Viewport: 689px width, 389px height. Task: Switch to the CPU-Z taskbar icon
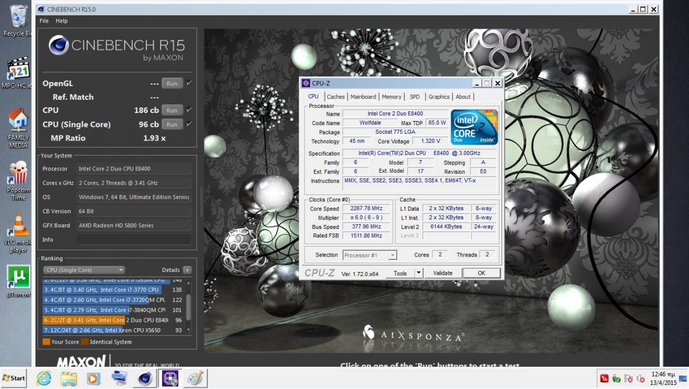pos(170,379)
